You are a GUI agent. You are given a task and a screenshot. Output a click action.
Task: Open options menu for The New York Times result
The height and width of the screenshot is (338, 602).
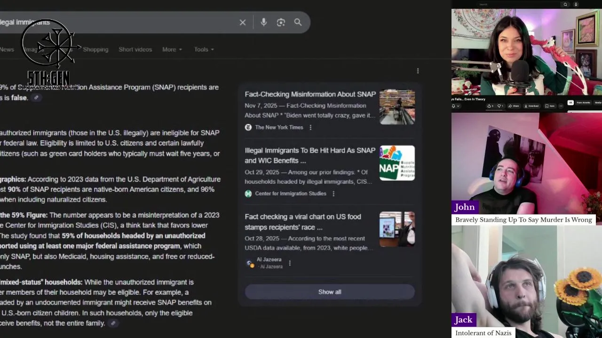[x=310, y=127]
